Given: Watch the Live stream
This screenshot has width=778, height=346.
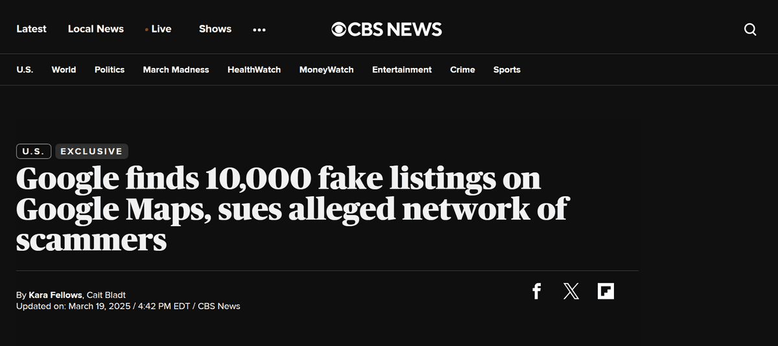Looking at the screenshot, I should click(160, 29).
